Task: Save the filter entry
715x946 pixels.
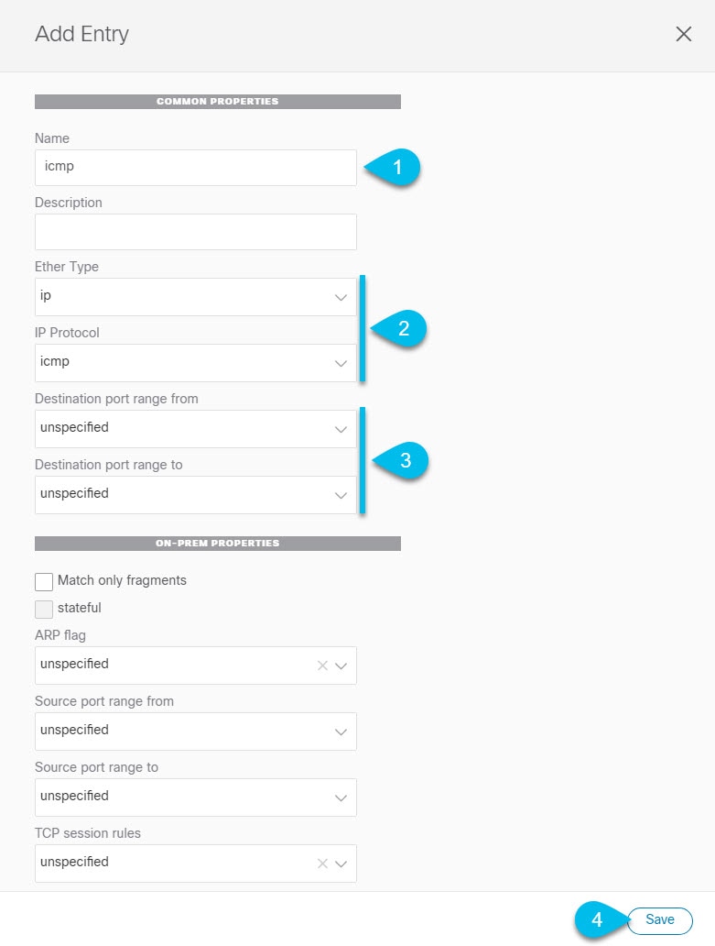Action: click(659, 920)
